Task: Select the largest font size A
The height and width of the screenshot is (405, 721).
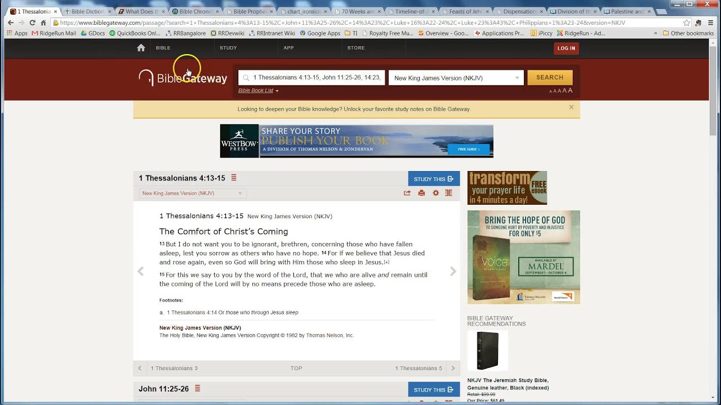Action: 570,90
